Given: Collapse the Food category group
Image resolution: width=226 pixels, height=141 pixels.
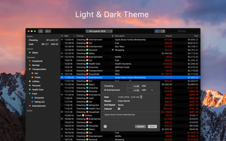Looking at the screenshot, I should (27, 94).
